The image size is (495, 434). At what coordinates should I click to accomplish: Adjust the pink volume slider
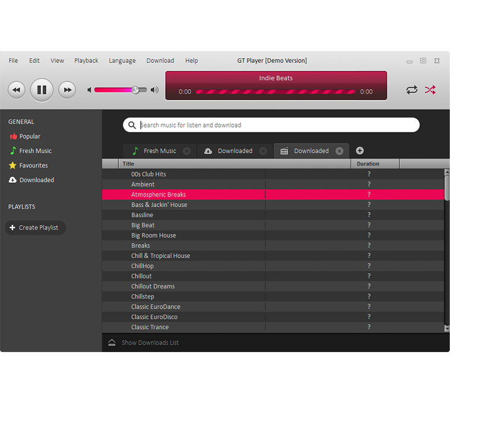pyautogui.click(x=135, y=90)
